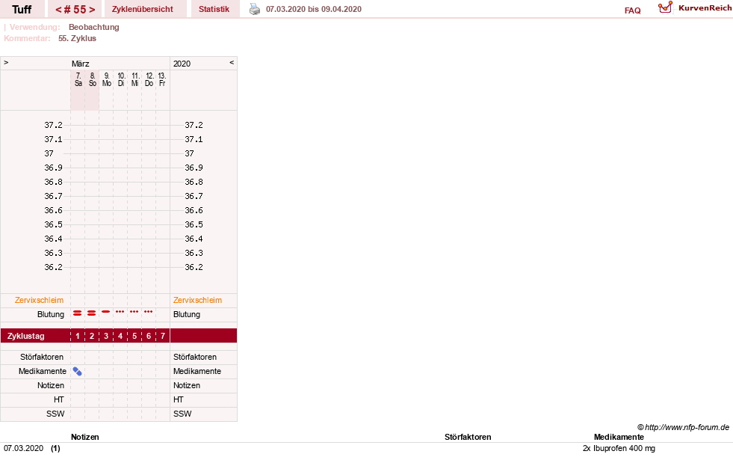Click cycle day 1 in Zyklustag row

tap(78, 336)
